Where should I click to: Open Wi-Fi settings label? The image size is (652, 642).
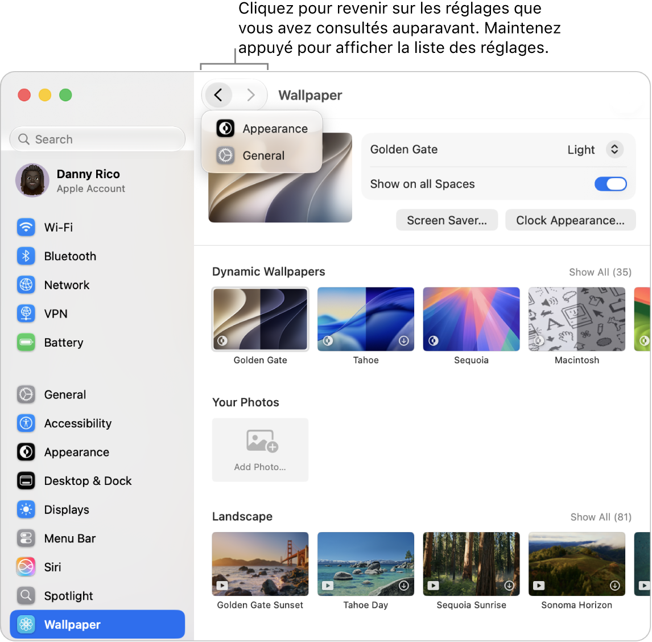click(x=59, y=227)
